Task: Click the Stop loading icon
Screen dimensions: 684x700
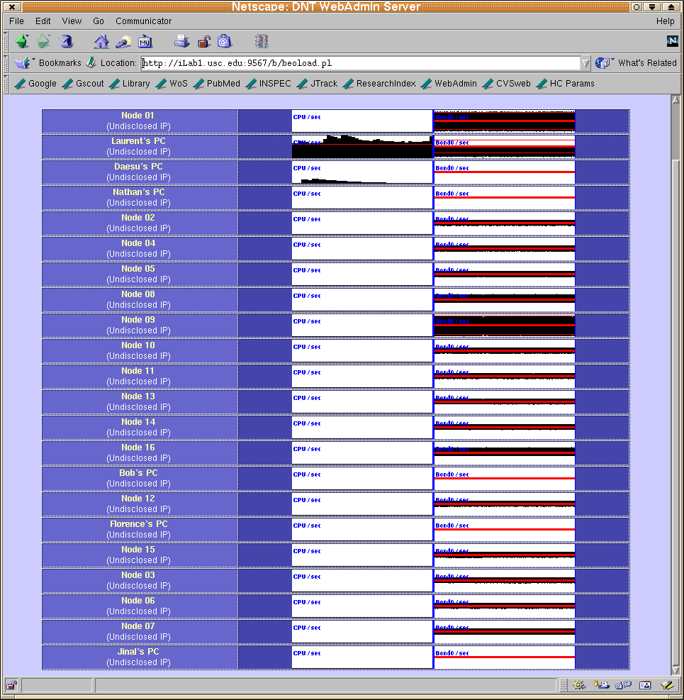Action: [262, 41]
